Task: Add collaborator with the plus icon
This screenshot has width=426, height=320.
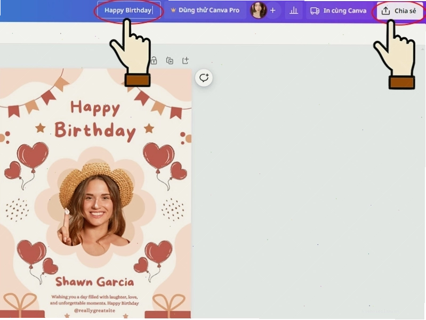Action: pyautogui.click(x=273, y=10)
